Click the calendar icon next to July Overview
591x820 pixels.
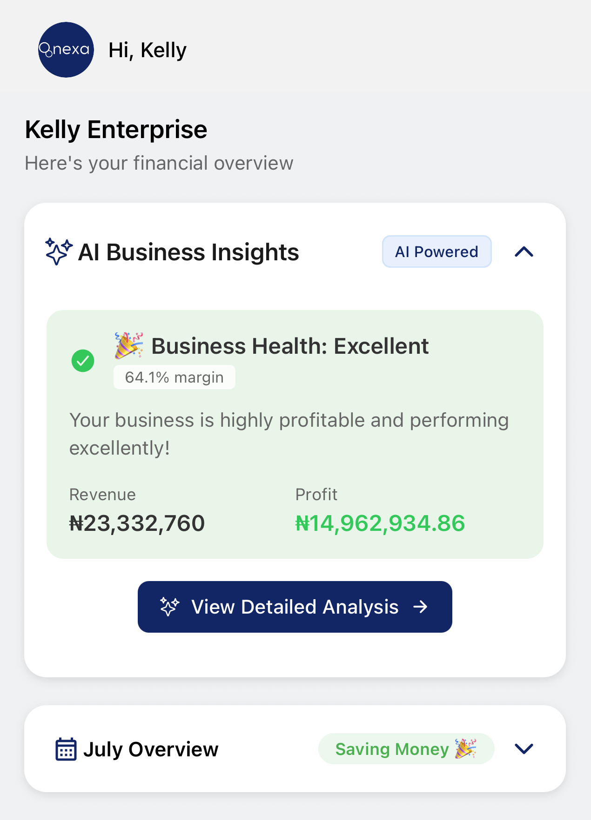tap(66, 749)
